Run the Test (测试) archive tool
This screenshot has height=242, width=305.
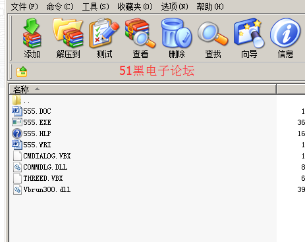tap(104, 33)
